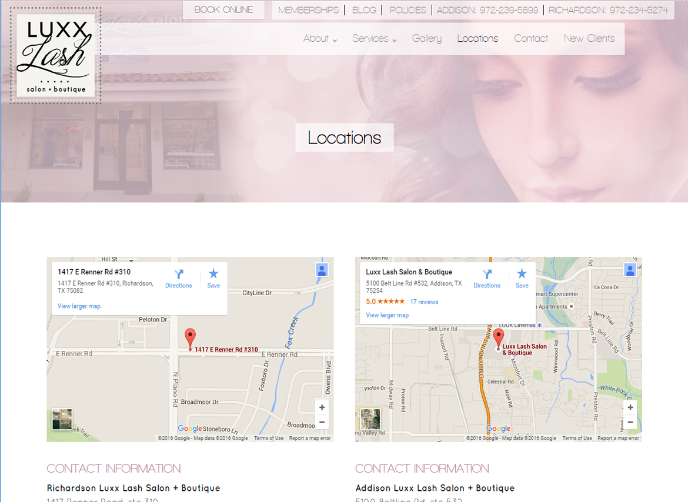Click Google logo on Richardson map

pos(190,429)
